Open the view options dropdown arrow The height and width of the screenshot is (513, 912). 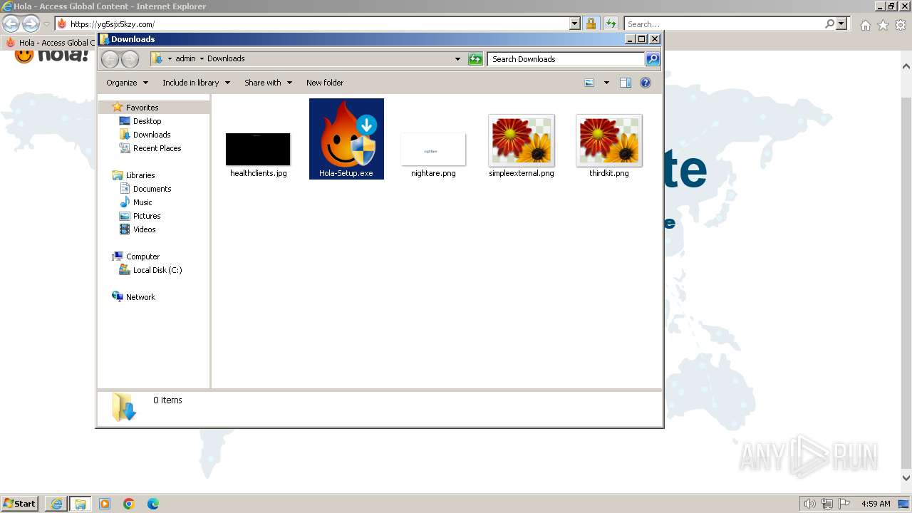tap(606, 83)
